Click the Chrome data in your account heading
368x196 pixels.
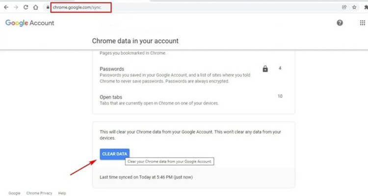click(x=135, y=41)
